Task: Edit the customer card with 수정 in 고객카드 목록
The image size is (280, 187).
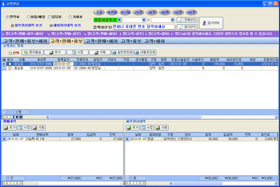Action: 78,52
